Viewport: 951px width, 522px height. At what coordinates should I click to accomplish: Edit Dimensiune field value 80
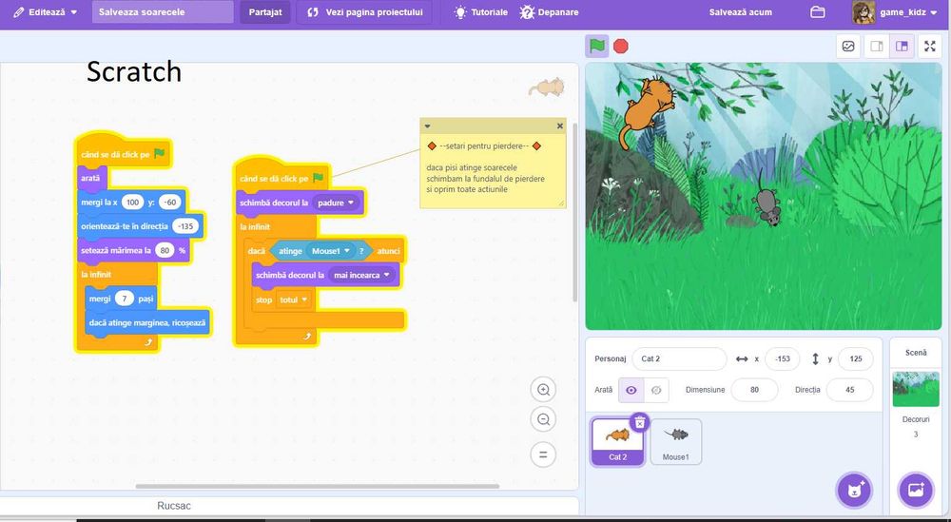(x=754, y=390)
